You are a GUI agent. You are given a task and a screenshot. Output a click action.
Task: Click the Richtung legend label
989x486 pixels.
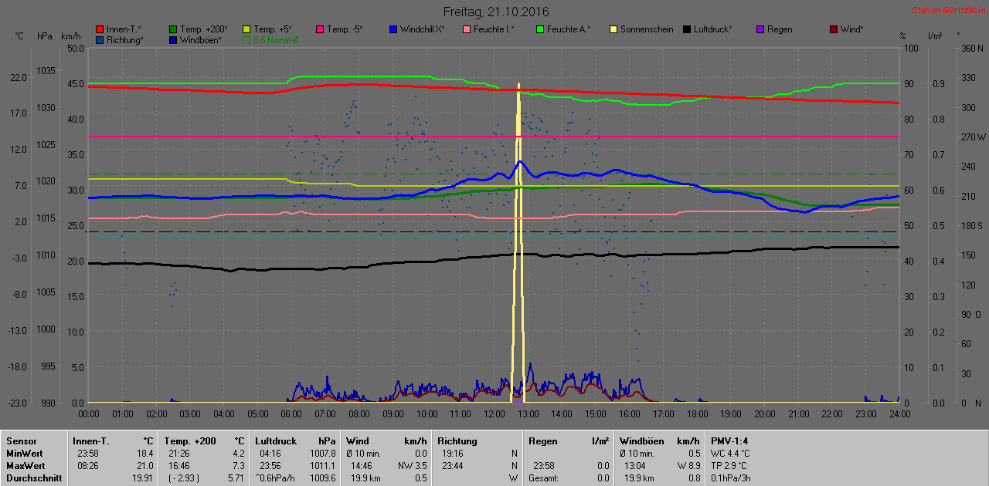(124, 39)
